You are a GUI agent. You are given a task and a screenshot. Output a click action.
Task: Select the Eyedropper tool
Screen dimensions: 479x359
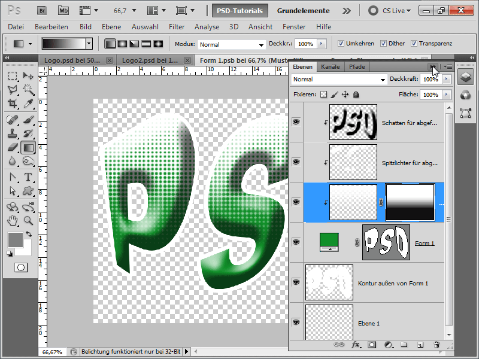pyautogui.click(x=28, y=104)
